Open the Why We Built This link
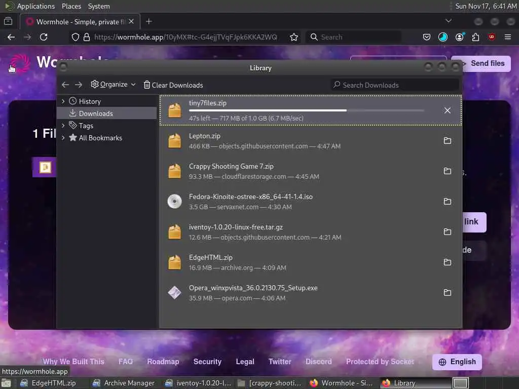 pos(73,362)
